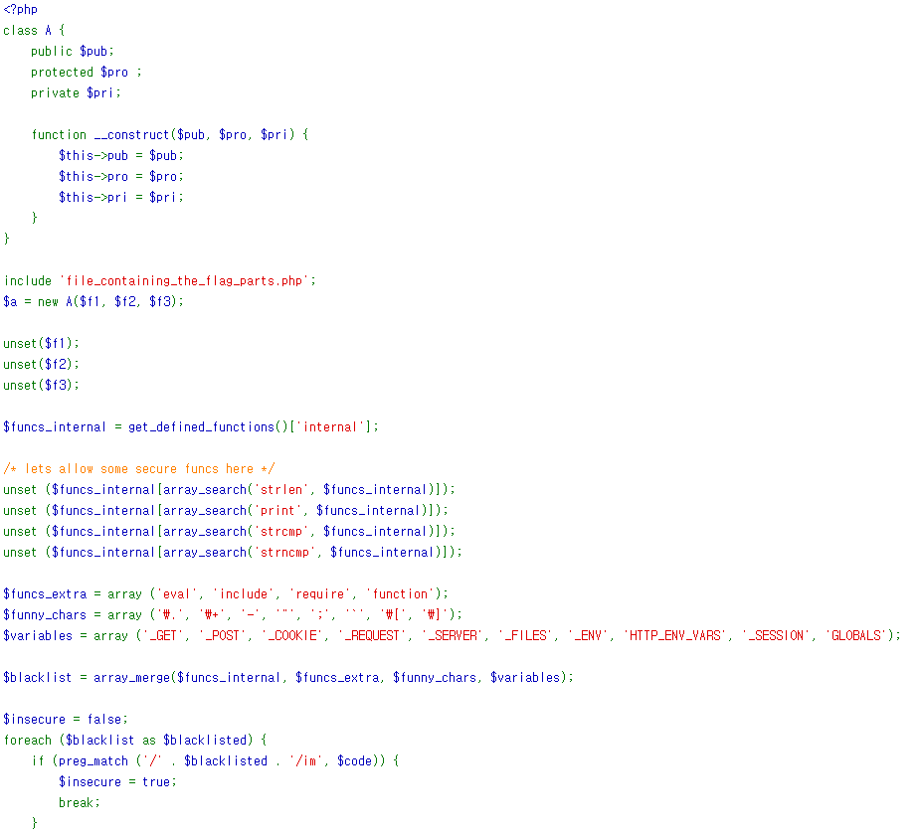This screenshot has height=835, width=919.
Task: Click the 'strlen' string in unset line
Action: pos(280,490)
